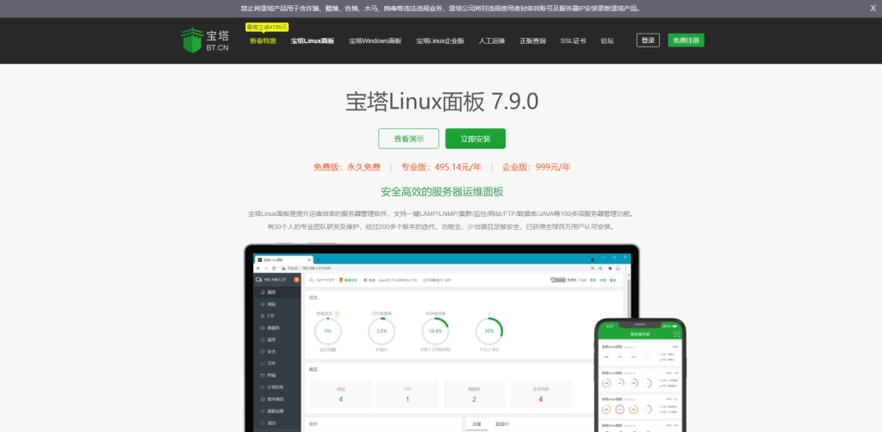Screen dimensions: 882x432
Task: Click 面板设置 gear icon in mockup sidebar
Action: [x=262, y=410]
